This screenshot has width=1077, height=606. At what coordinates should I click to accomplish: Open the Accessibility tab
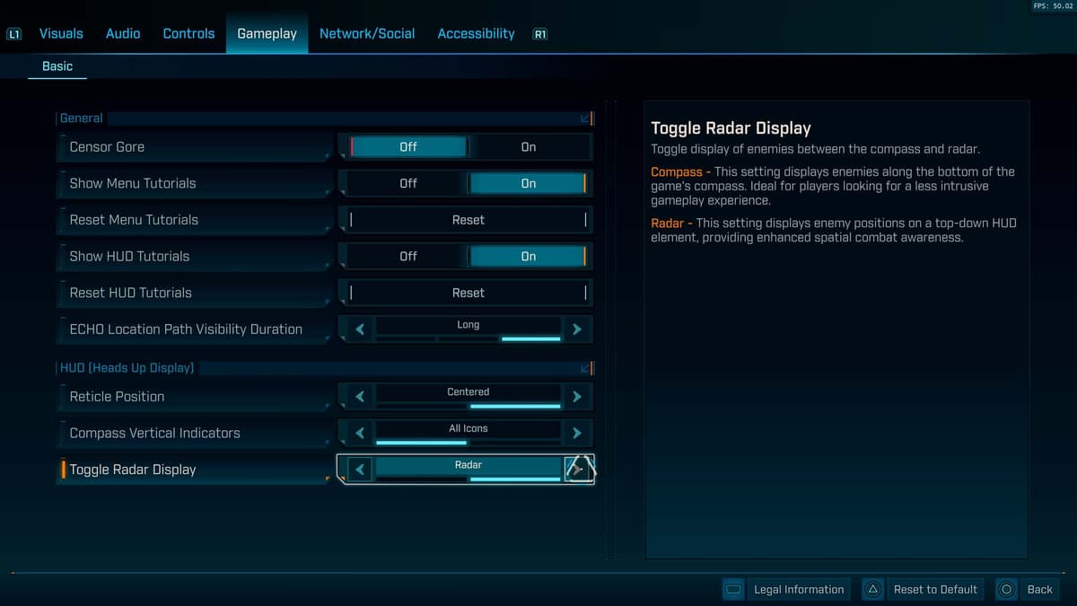tap(476, 34)
